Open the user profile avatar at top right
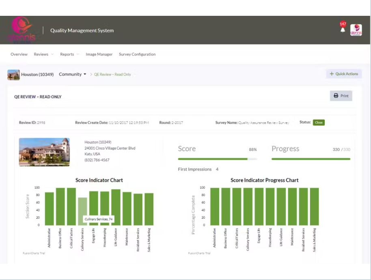371x280 pixels. pyautogui.click(x=356, y=30)
